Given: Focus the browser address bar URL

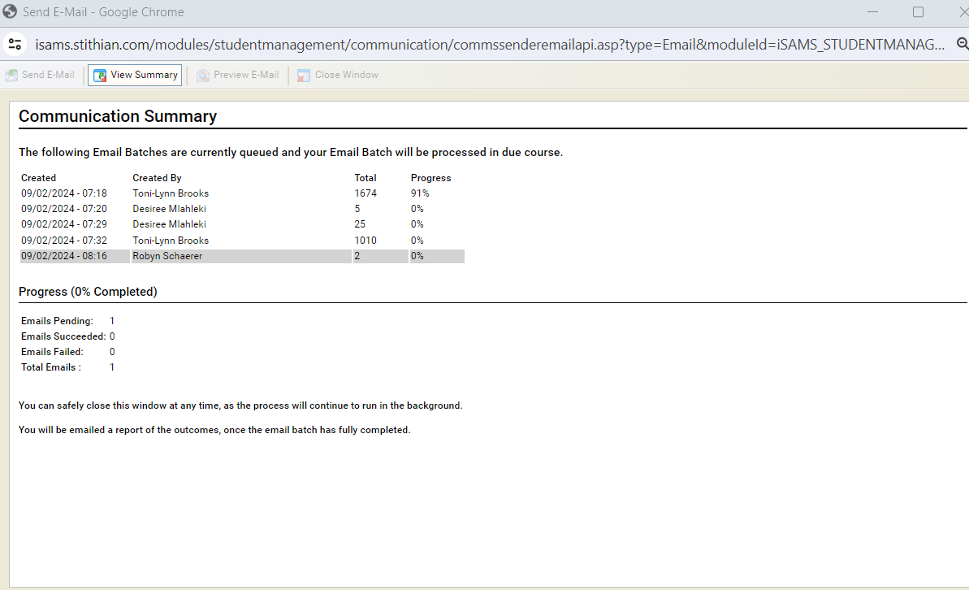Looking at the screenshot, I should pyautogui.click(x=487, y=45).
